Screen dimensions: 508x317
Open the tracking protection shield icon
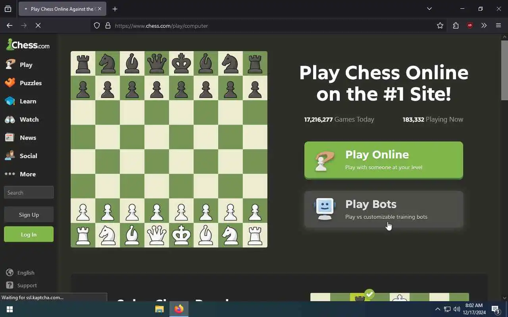[x=97, y=25]
